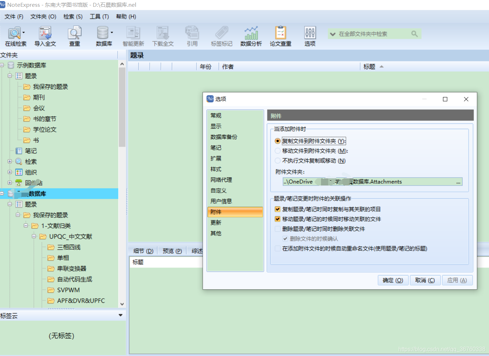Screen dimensions: 489x356
Task: Toggle 移动题录/笔记的时候同时移动关联的文件 checkbox
Action: point(277,219)
